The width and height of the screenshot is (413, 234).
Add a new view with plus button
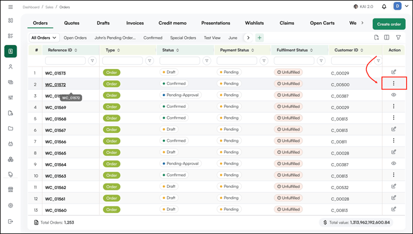click(260, 38)
